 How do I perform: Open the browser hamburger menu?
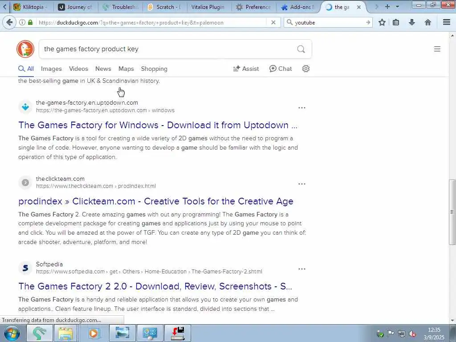447,22
